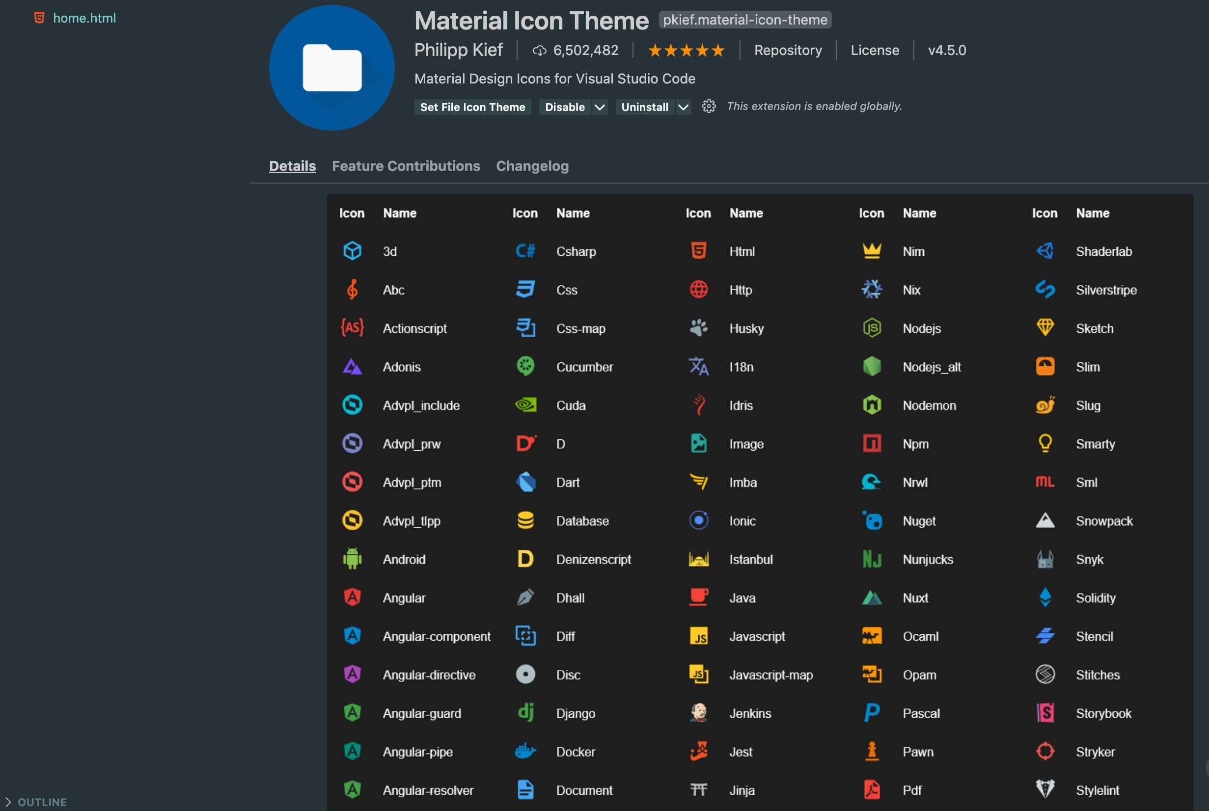This screenshot has width=1209, height=811.
Task: Click the Javascript JS icon
Action: tap(698, 636)
